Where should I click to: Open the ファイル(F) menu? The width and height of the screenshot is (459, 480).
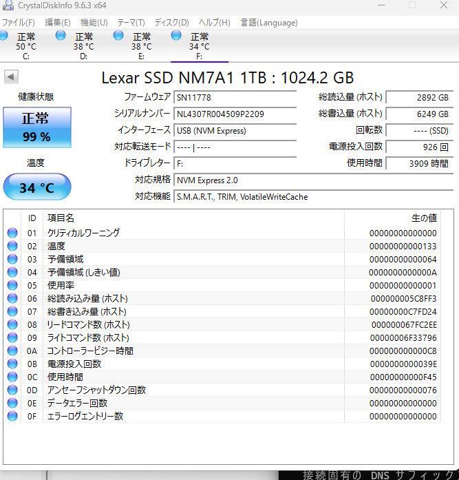pyautogui.click(x=18, y=23)
